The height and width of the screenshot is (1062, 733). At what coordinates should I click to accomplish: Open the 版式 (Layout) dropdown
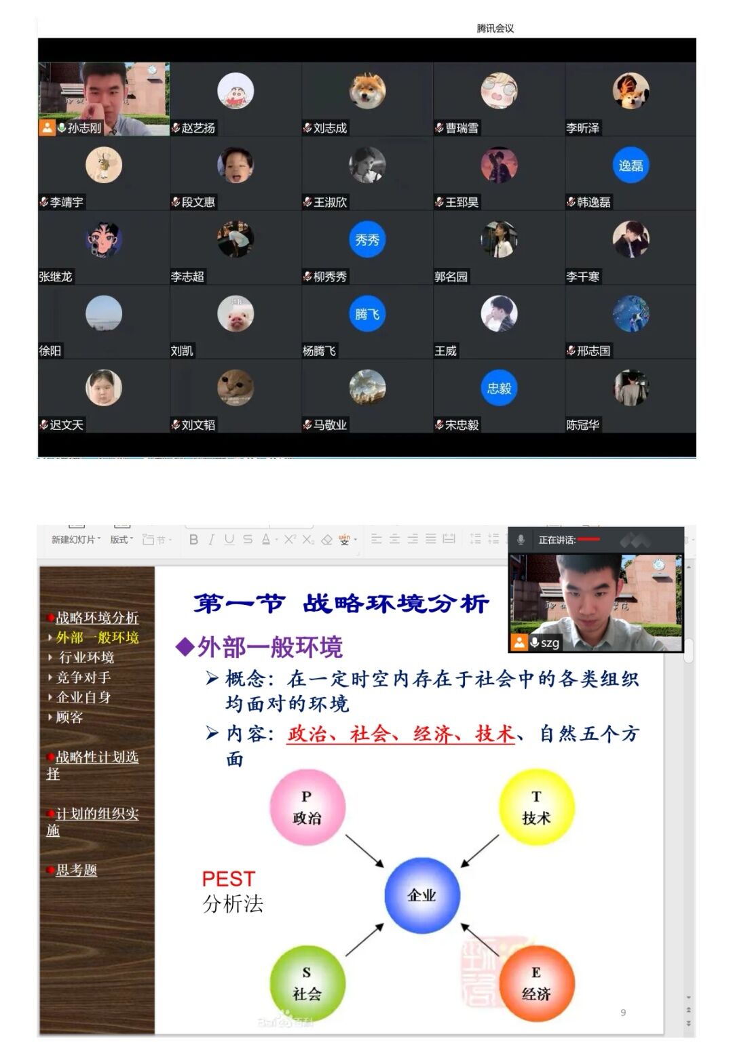[121, 540]
